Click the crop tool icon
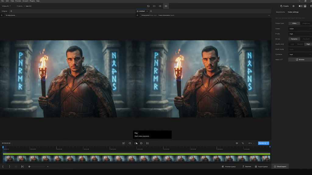 coord(243,143)
